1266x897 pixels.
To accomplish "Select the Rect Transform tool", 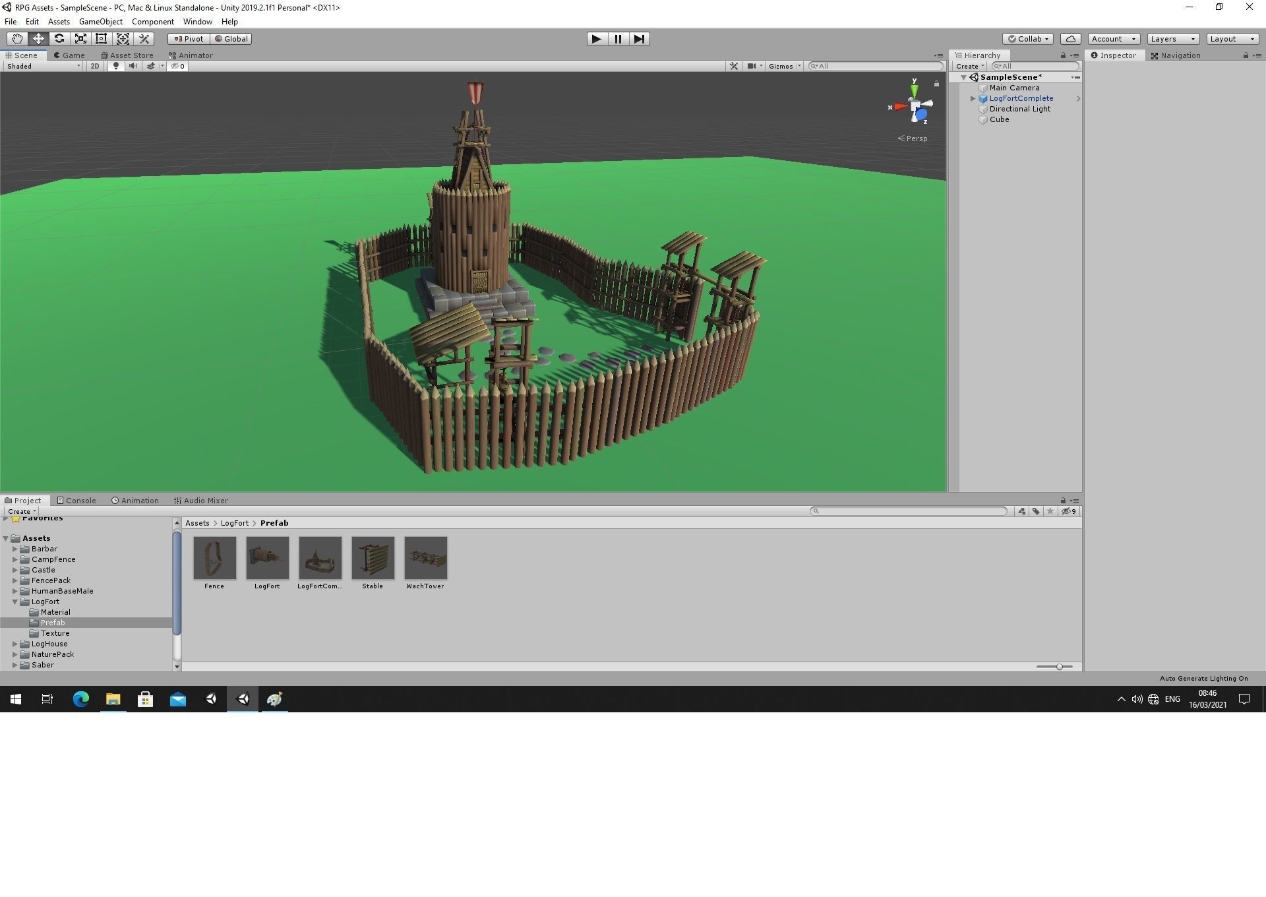I will [101, 38].
